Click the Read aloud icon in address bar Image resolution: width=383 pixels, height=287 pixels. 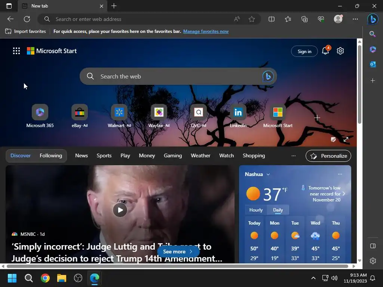pyautogui.click(x=237, y=19)
